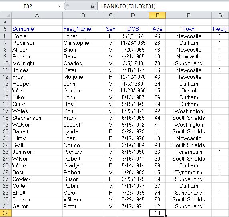Click the Select All corner triangle

(6, 15)
